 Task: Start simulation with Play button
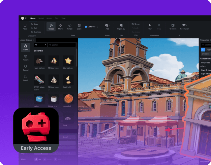pos(150,26)
